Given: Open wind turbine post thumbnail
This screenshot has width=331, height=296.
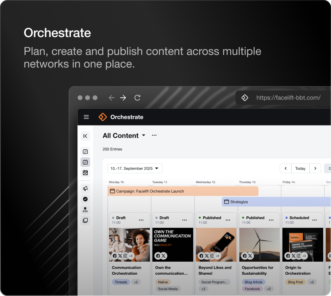Looking at the screenshot, I should [260, 245].
